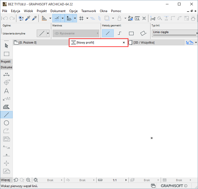Select the Circle tool in toolbox
The height and width of the screenshot is (189, 198).
click(6, 123)
